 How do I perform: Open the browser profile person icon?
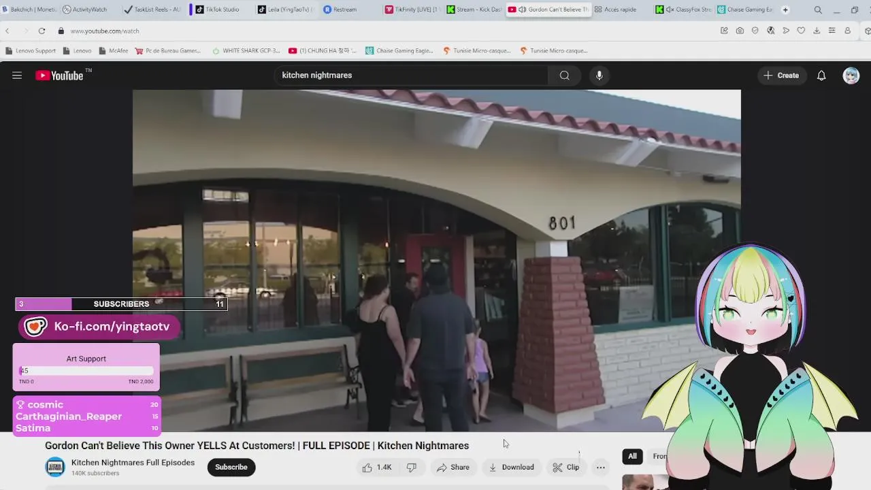click(847, 31)
